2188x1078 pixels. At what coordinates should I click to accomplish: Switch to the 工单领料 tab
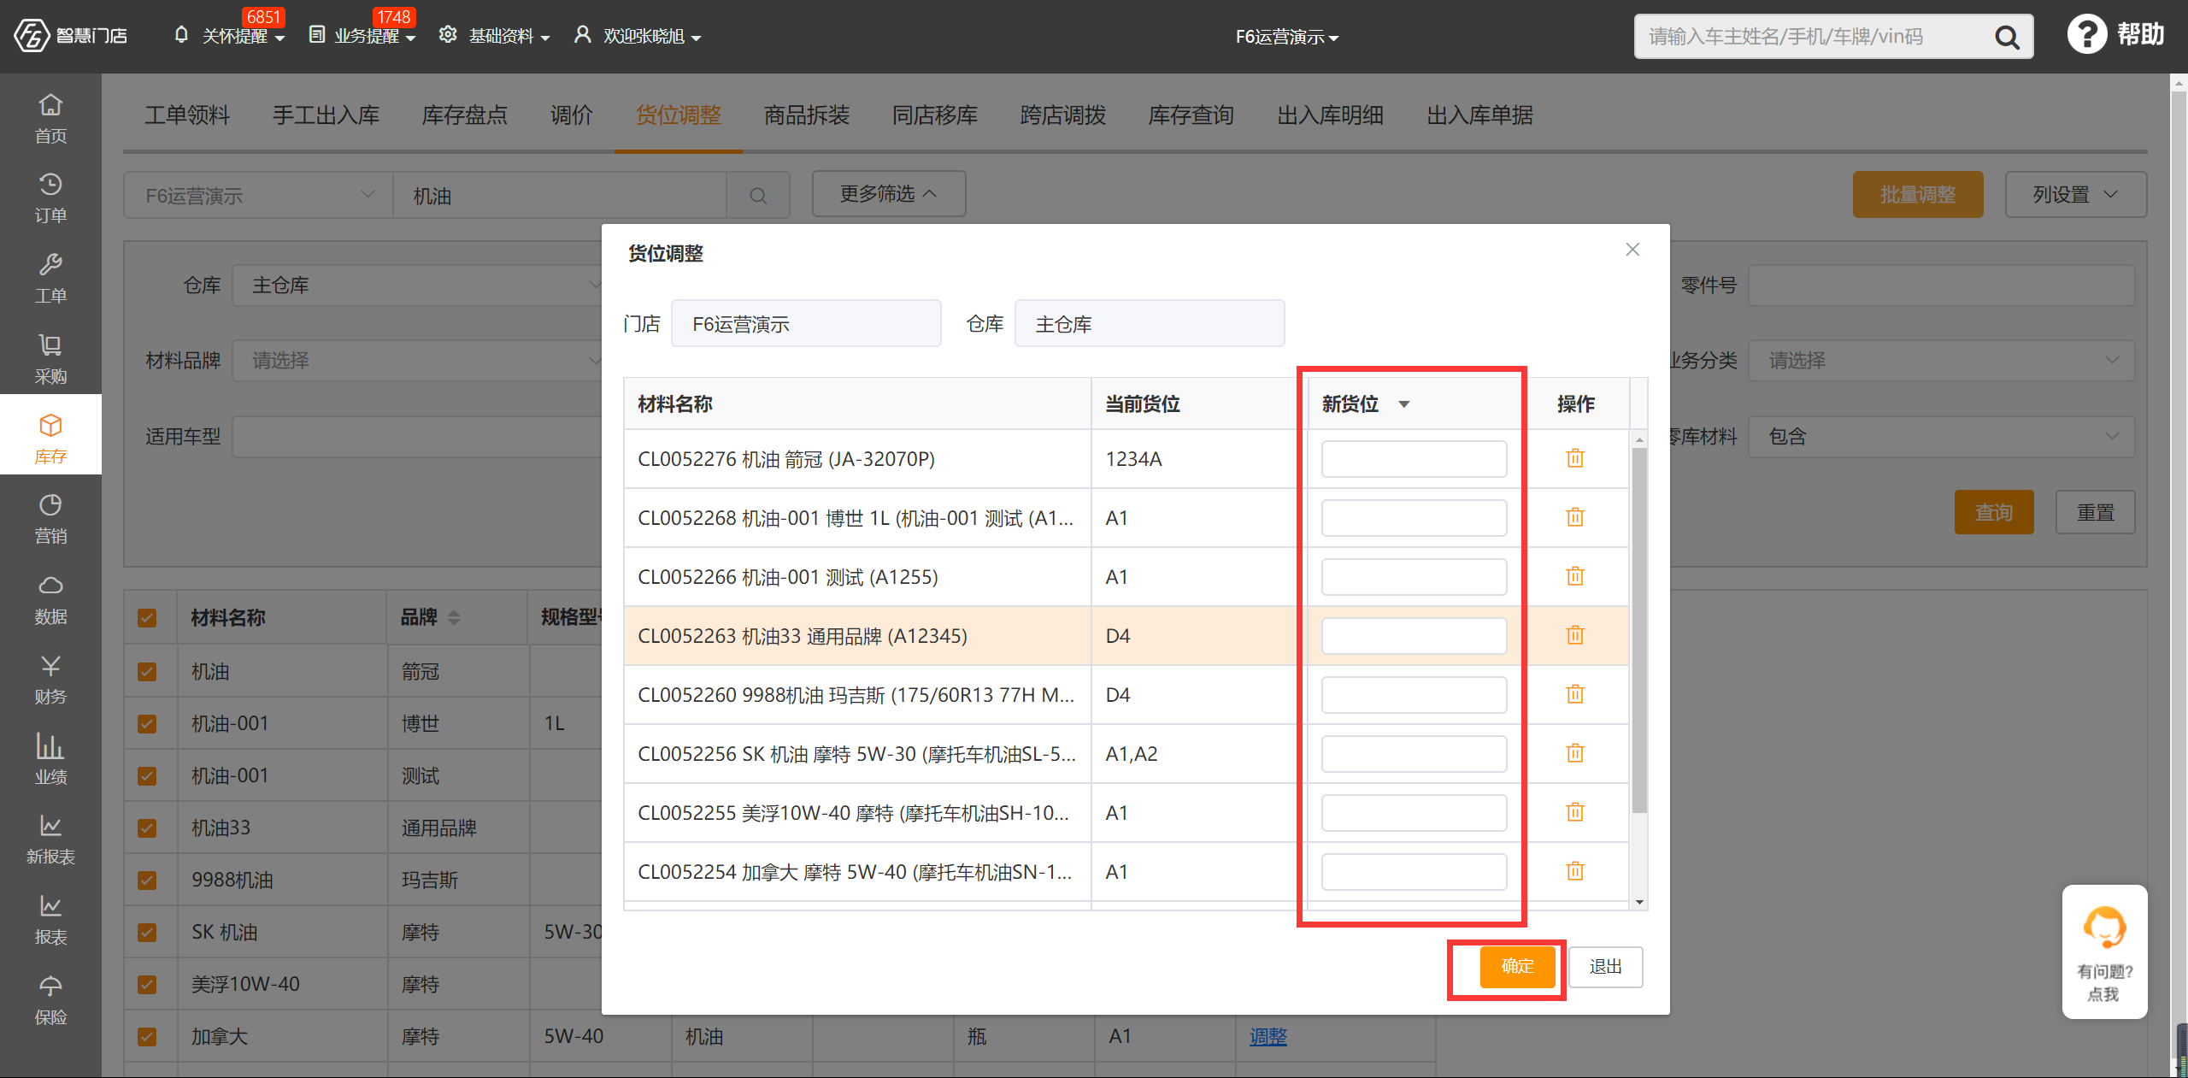click(187, 115)
